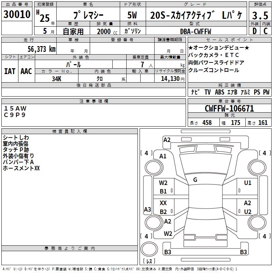The width and height of the screenshot is (273, 273).
Task: Click the PS equipment entry
Action: 257,92
